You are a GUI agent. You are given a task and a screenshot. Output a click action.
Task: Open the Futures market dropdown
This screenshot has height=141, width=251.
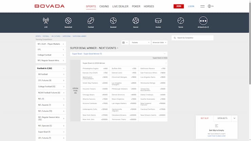(x=139, y=42)
